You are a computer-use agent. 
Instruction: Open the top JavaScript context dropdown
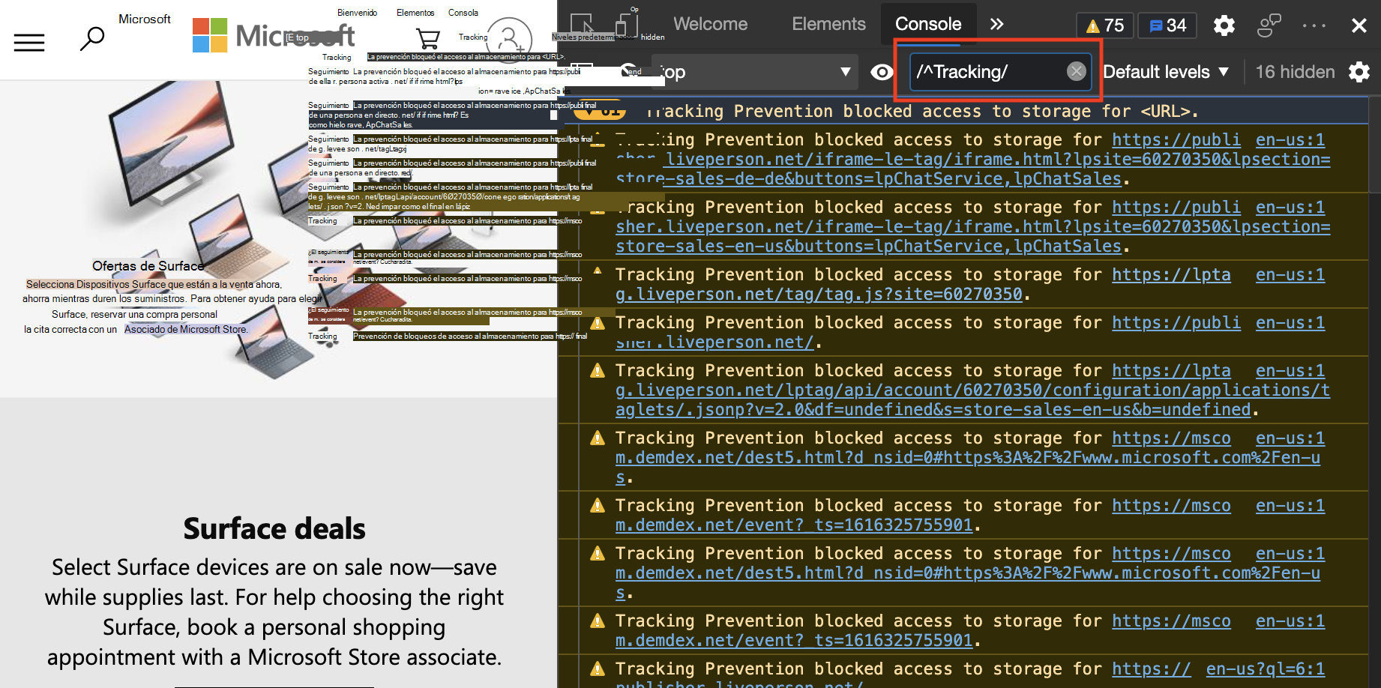tap(754, 72)
